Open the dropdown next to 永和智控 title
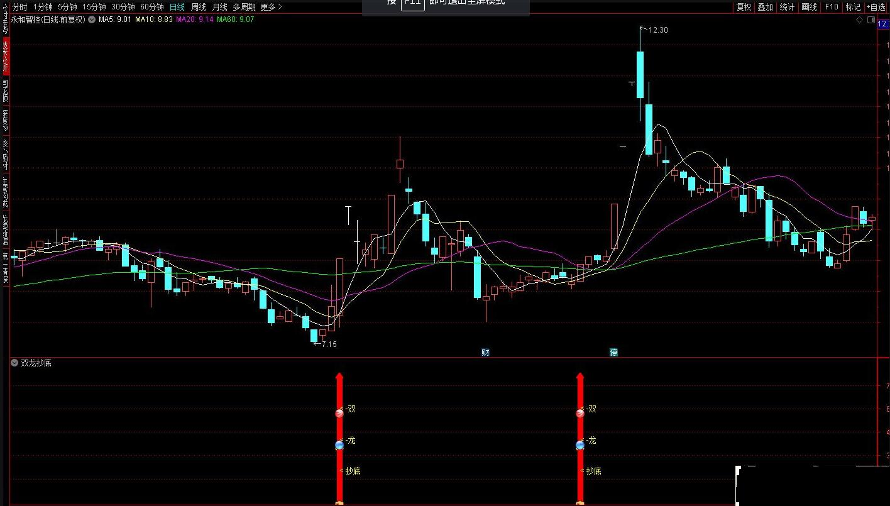Screen dimensions: 890x506 (x=92, y=19)
